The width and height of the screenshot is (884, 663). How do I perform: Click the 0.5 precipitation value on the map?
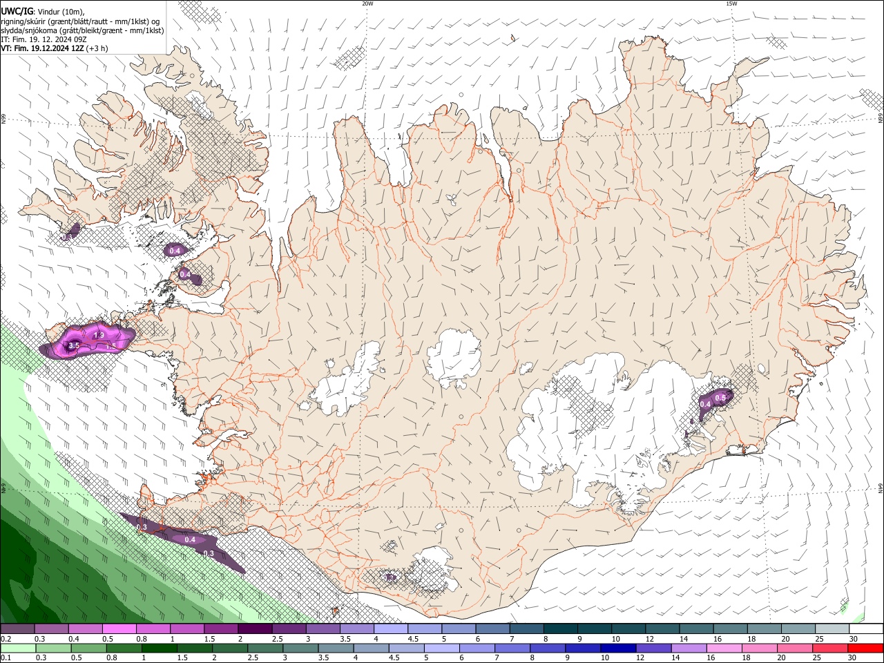[720, 398]
